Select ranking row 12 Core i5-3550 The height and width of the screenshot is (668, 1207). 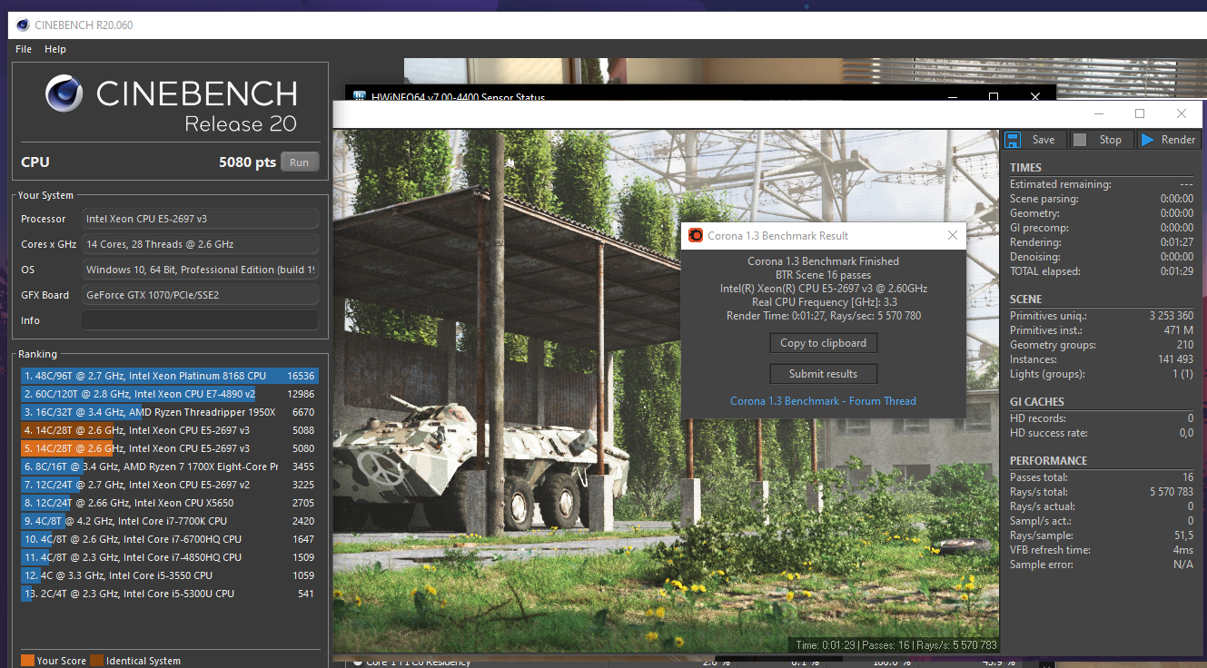point(169,575)
